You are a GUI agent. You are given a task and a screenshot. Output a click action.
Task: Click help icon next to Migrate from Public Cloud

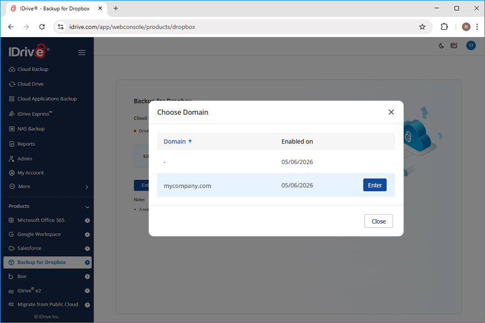click(87, 305)
